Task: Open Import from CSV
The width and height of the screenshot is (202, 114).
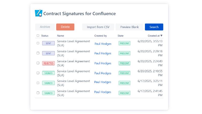Action: 98,27
